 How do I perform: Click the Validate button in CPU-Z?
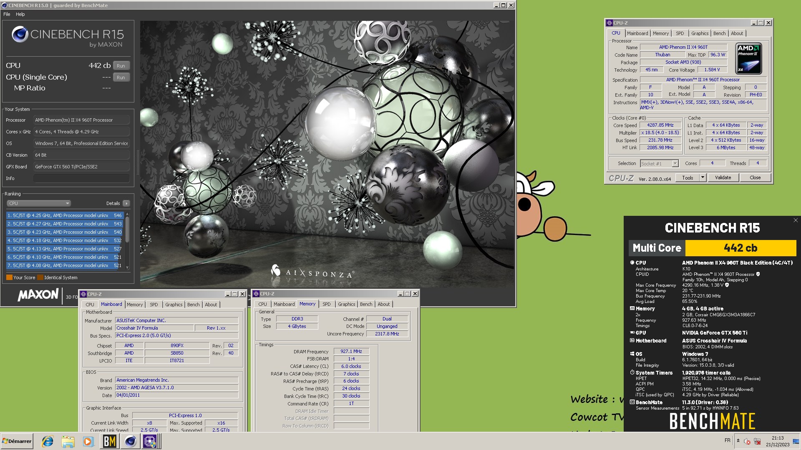[723, 177]
